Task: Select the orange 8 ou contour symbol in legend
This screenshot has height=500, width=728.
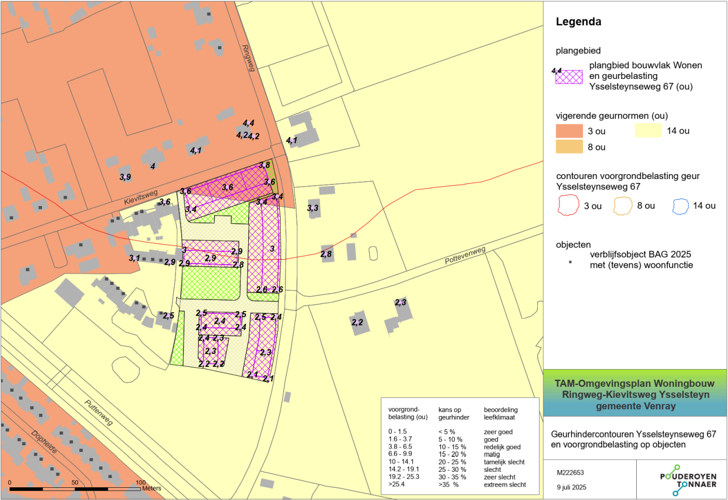Action: point(624,205)
